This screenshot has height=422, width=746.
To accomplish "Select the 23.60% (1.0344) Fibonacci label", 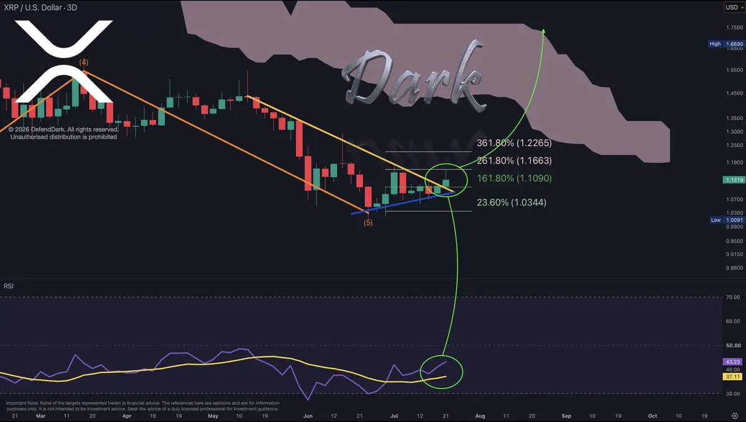I will pos(512,202).
